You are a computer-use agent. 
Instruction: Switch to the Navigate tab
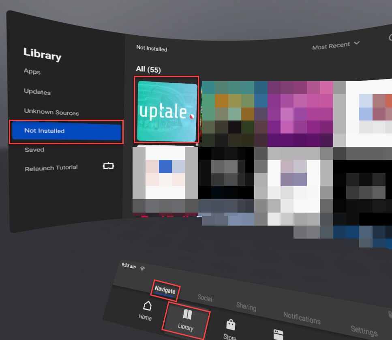165,290
